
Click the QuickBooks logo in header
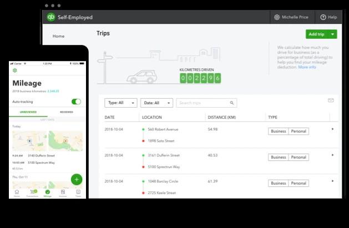51,17
